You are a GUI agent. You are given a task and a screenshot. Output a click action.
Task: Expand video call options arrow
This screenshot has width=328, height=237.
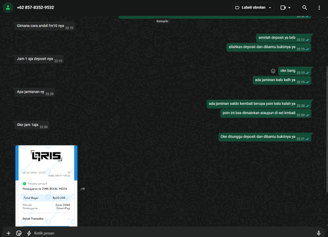click(x=289, y=8)
